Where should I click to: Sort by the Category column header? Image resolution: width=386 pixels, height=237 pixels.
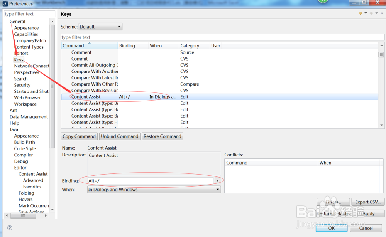pyautogui.click(x=194, y=45)
